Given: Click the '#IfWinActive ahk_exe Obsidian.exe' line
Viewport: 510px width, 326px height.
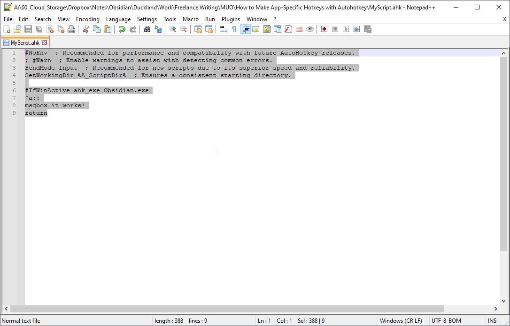Looking at the screenshot, I should [x=87, y=90].
